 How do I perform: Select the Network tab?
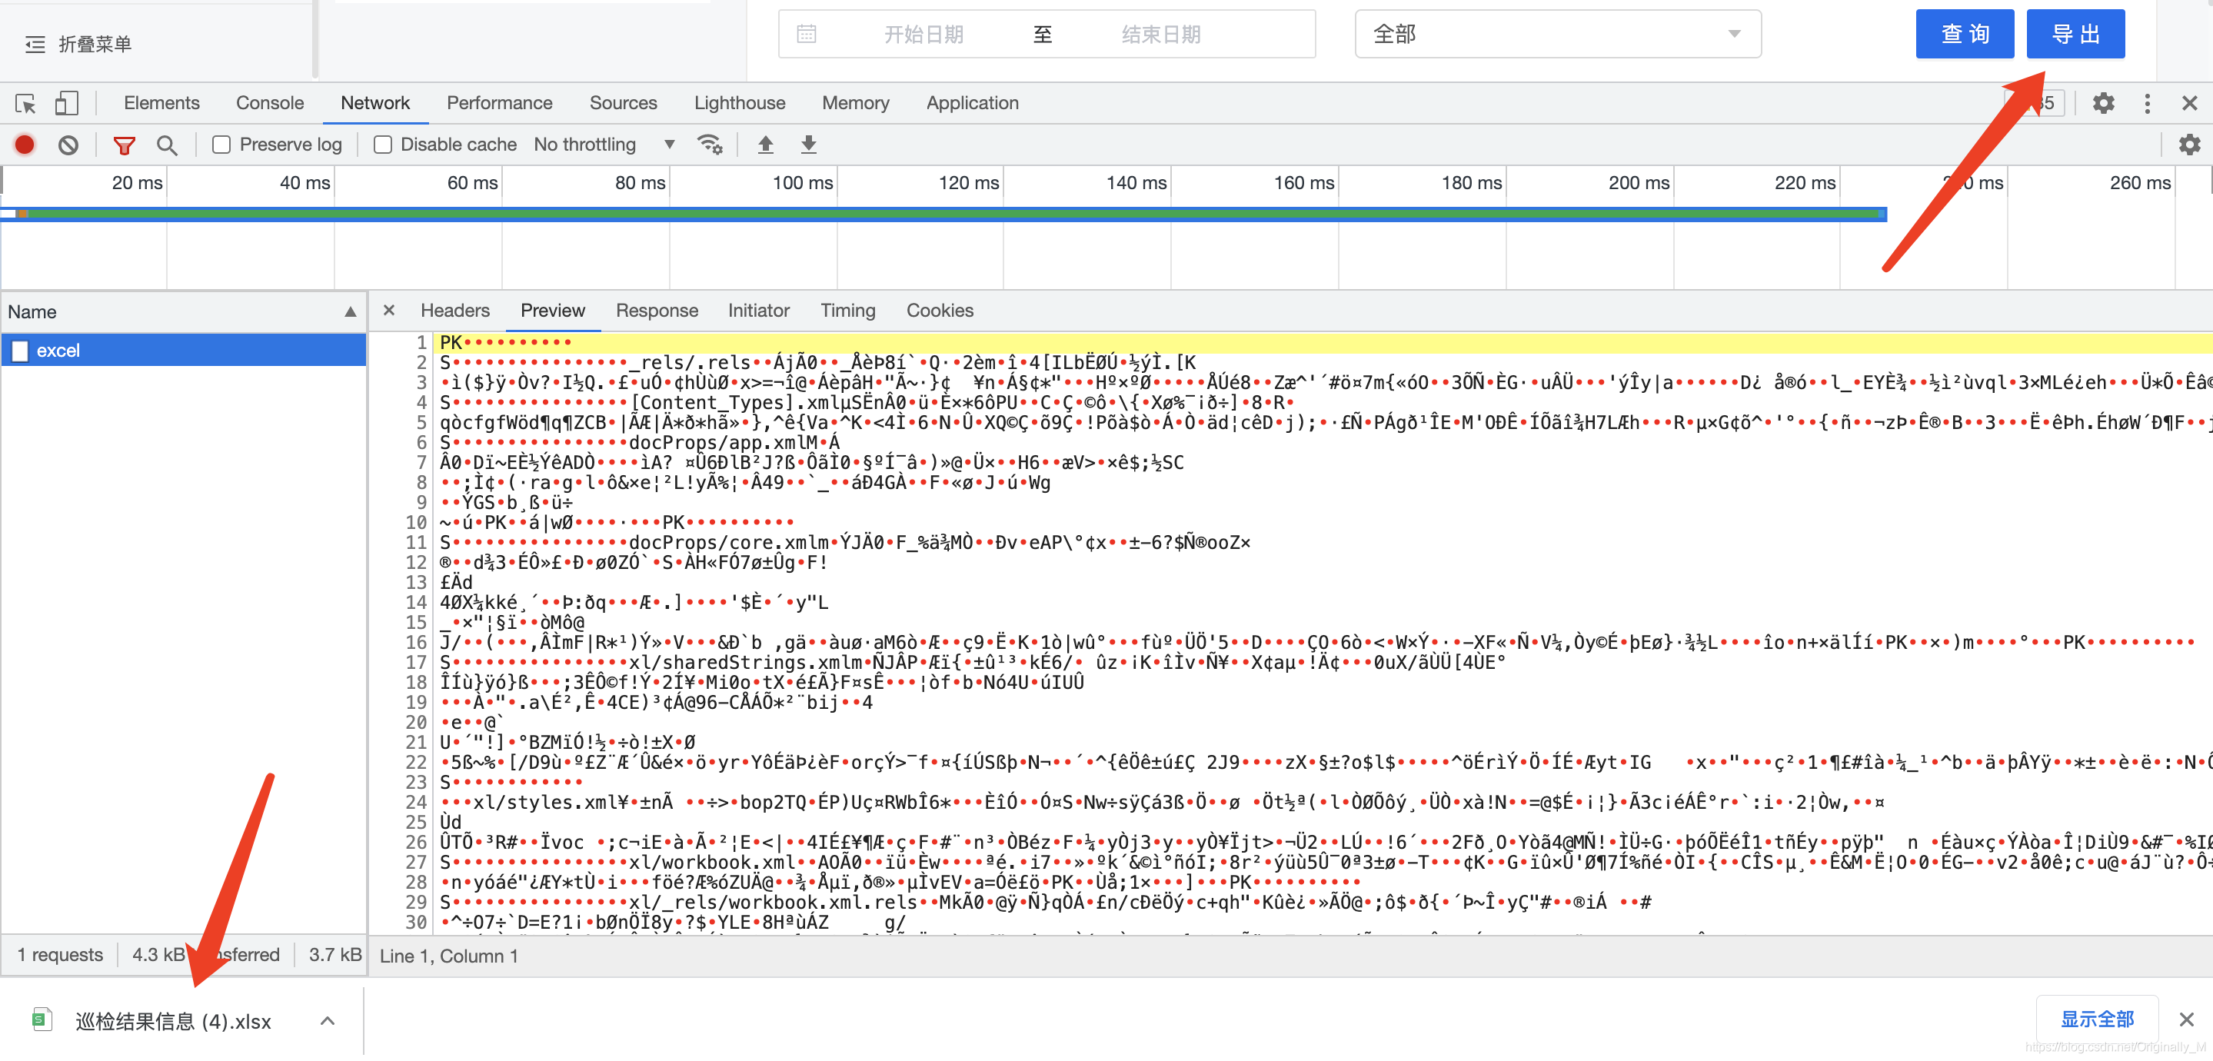375,103
